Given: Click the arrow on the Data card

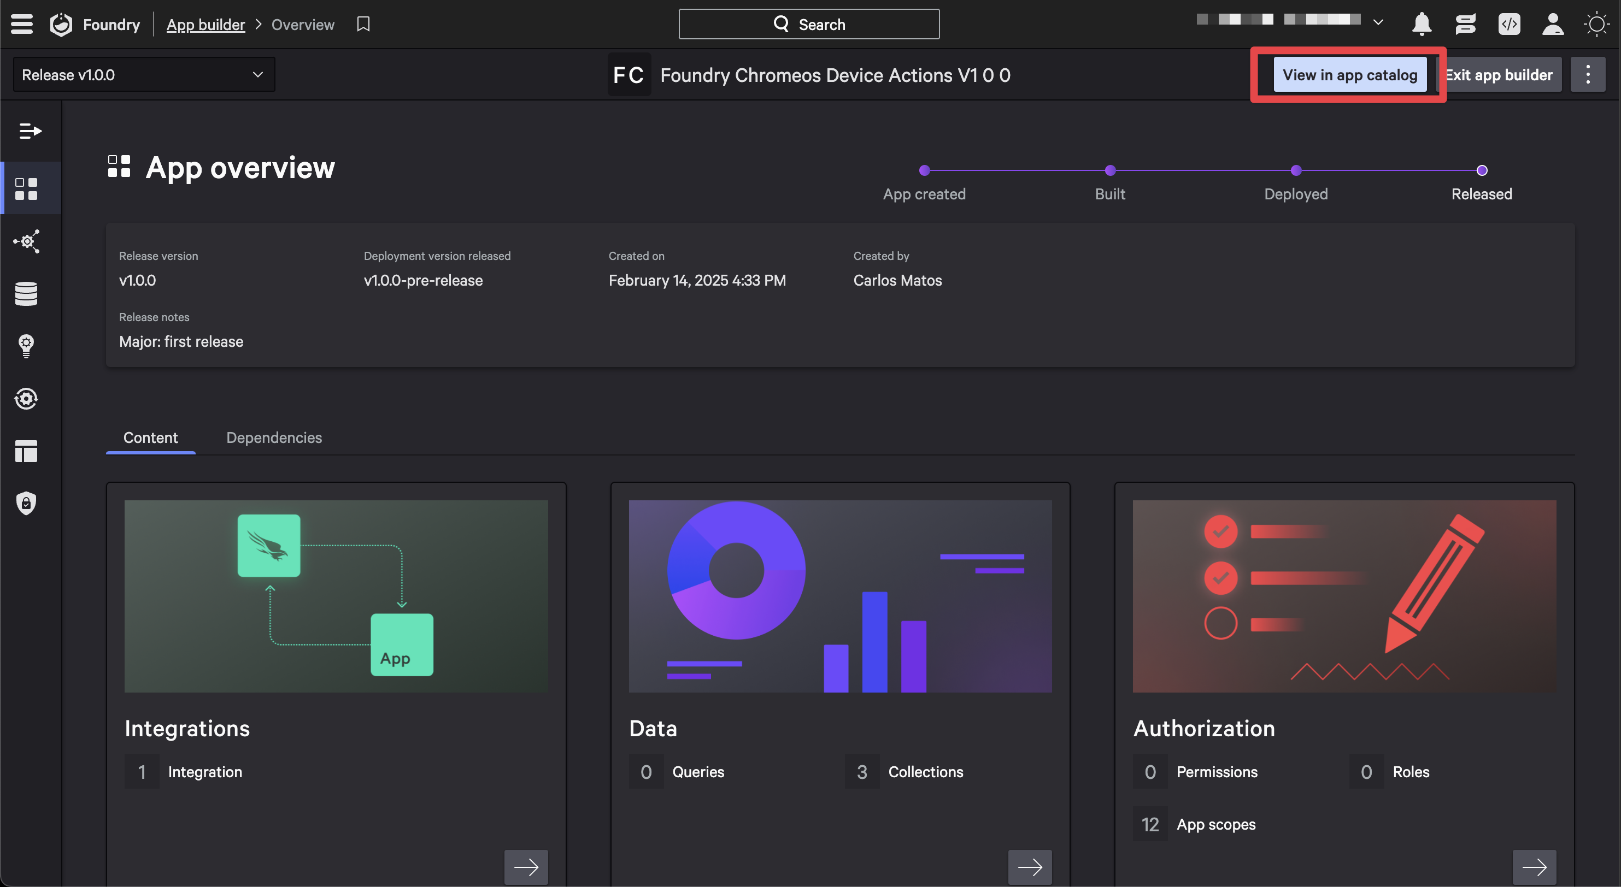Looking at the screenshot, I should pyautogui.click(x=1030, y=867).
